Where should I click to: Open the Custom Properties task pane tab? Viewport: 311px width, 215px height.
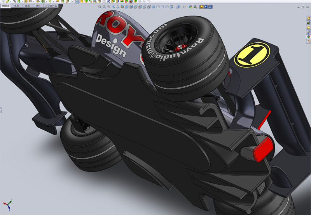pyautogui.click(x=308, y=41)
